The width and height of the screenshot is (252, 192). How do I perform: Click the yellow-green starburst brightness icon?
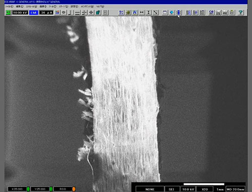coord(128,13)
